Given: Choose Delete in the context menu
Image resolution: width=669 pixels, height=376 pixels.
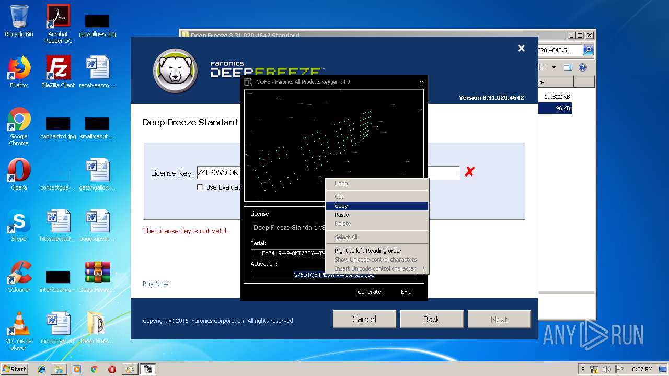Looking at the screenshot, I should coord(376,224).
